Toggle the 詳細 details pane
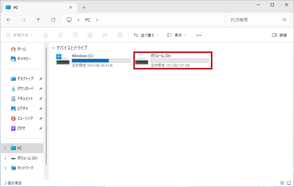This screenshot has width=294, height=187. click(x=279, y=35)
